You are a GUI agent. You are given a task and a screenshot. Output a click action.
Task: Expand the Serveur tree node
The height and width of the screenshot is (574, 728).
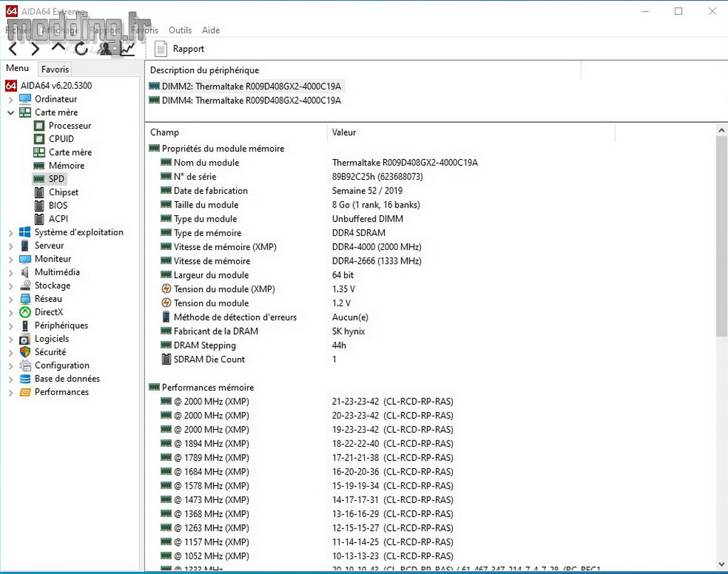click(11, 246)
